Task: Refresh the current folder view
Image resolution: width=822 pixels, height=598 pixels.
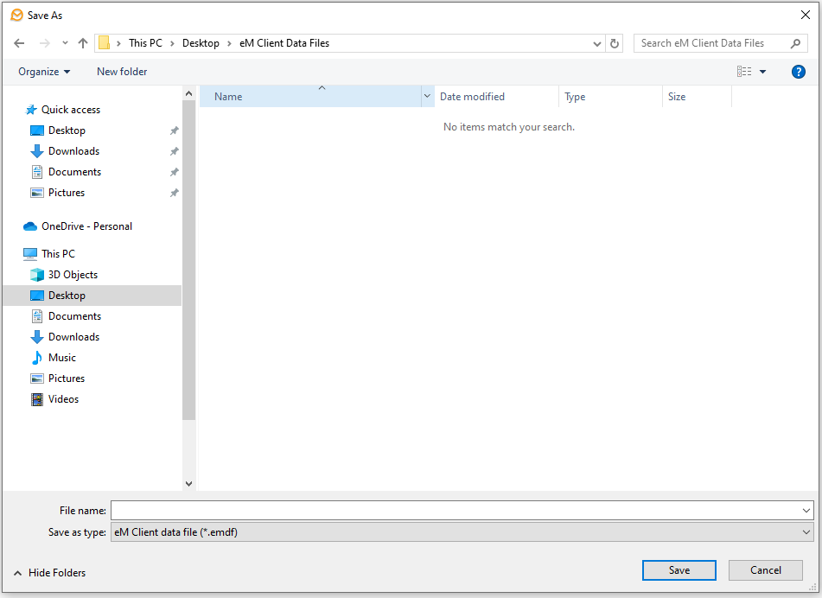Action: [615, 43]
